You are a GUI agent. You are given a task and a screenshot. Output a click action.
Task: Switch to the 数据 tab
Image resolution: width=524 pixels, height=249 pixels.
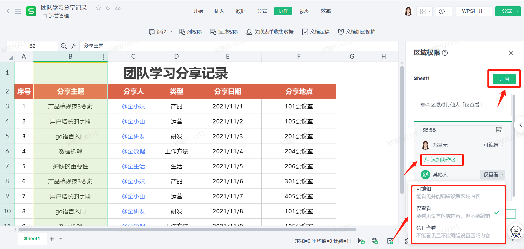click(x=241, y=11)
